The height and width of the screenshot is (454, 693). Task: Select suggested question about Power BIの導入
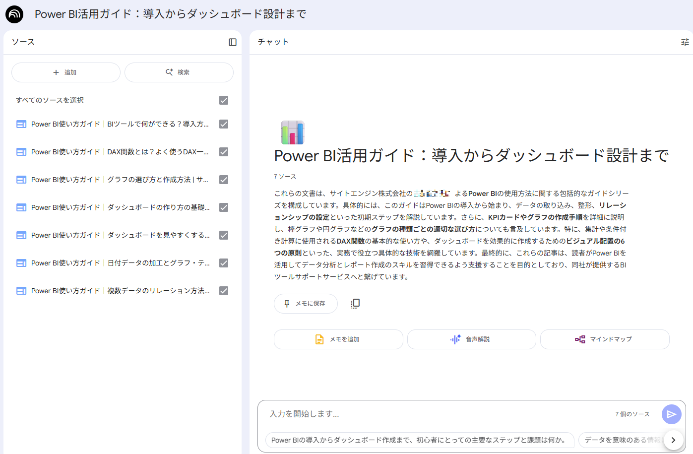point(420,440)
